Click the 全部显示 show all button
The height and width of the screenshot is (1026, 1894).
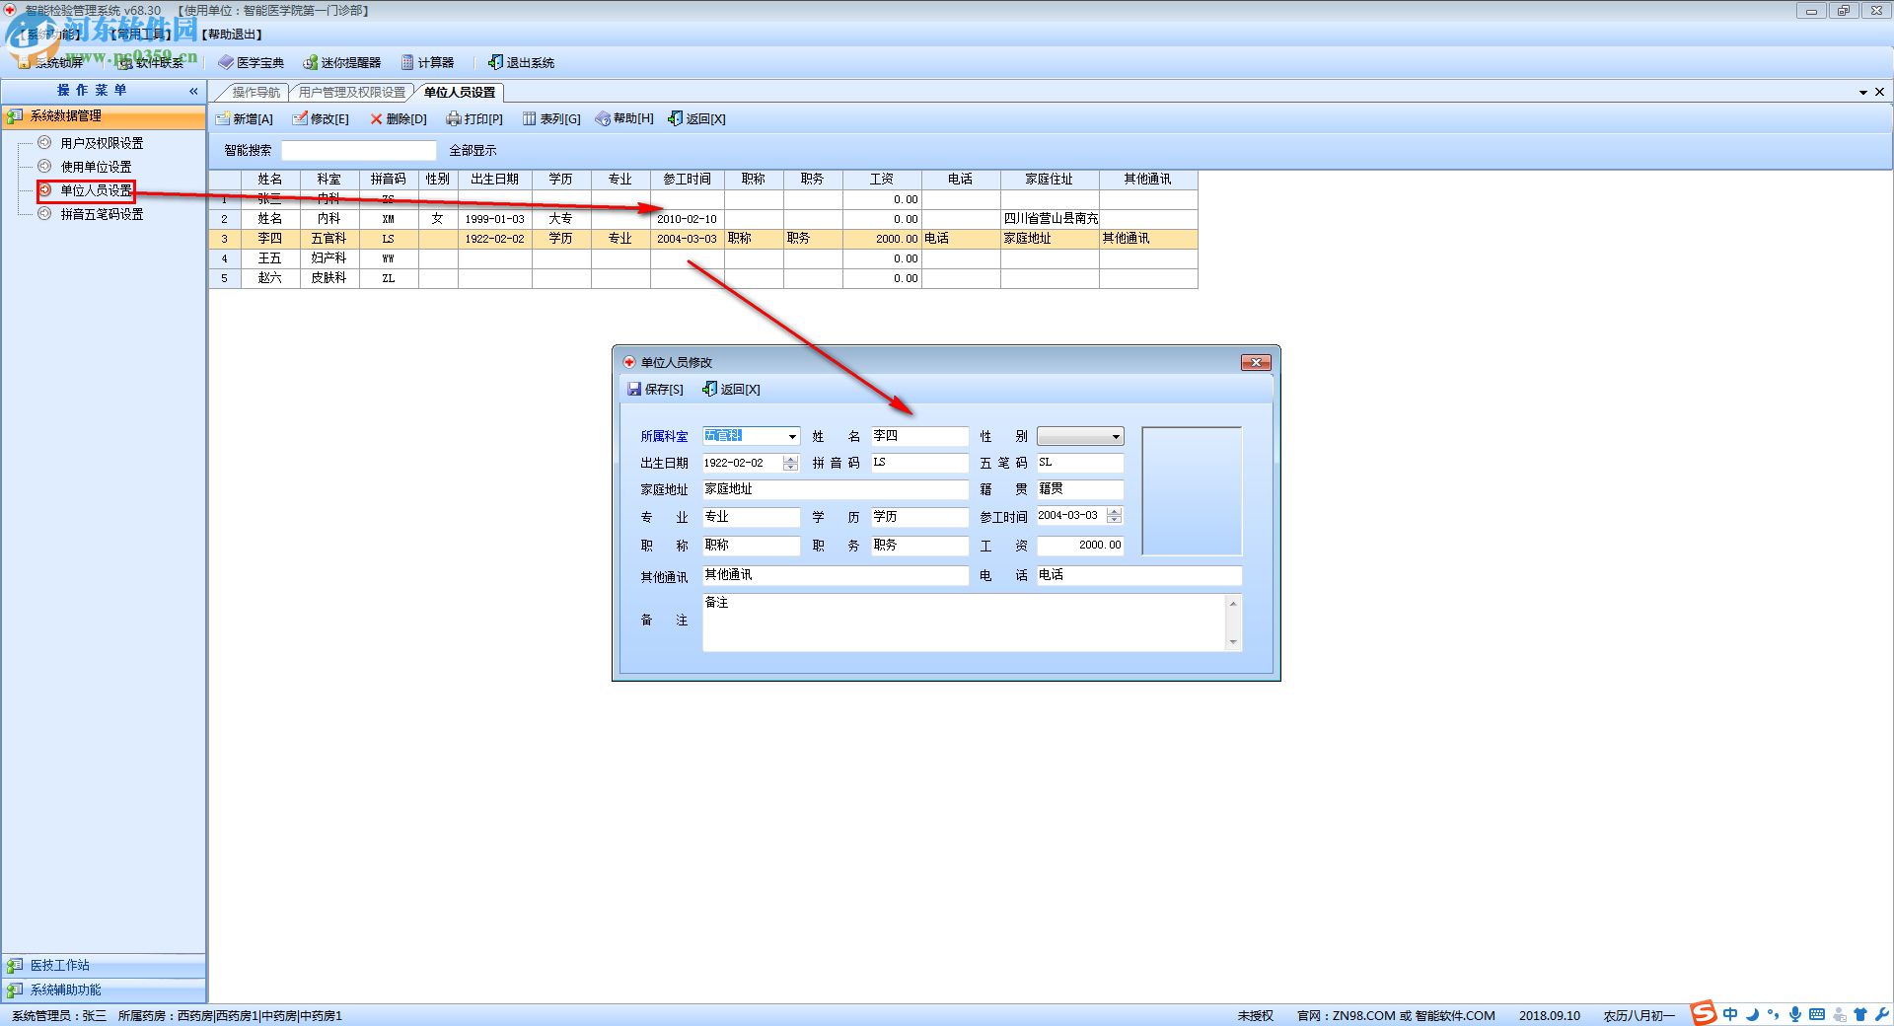click(473, 150)
